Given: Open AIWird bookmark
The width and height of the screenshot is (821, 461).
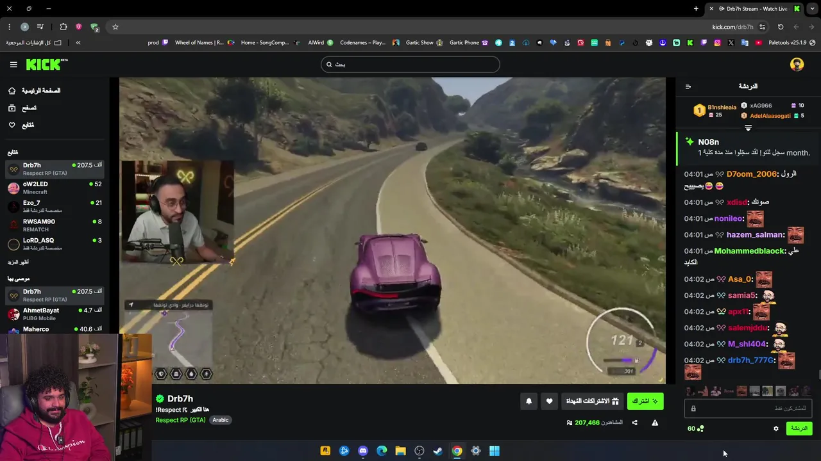Looking at the screenshot, I should pos(320,43).
